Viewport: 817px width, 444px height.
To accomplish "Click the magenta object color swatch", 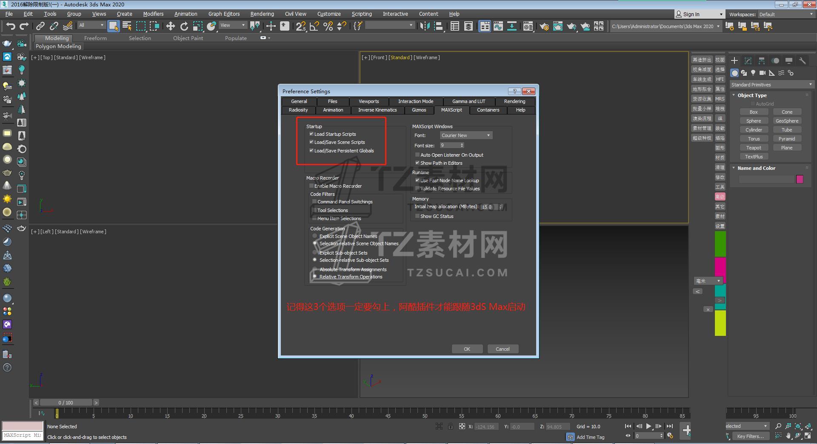I will point(800,179).
